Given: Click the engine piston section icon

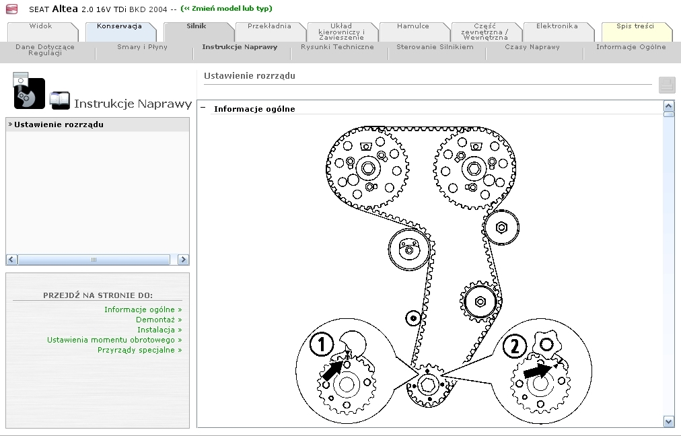Looking at the screenshot, I should coord(29,90).
